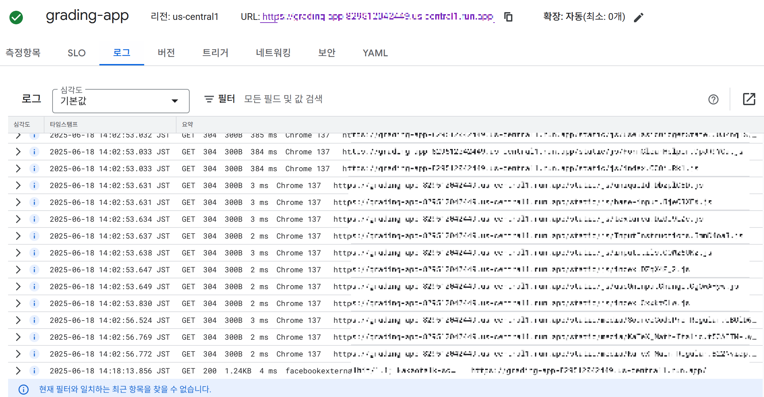Click the help question mark icon
Viewport: 764px width, 397px height.
click(713, 99)
